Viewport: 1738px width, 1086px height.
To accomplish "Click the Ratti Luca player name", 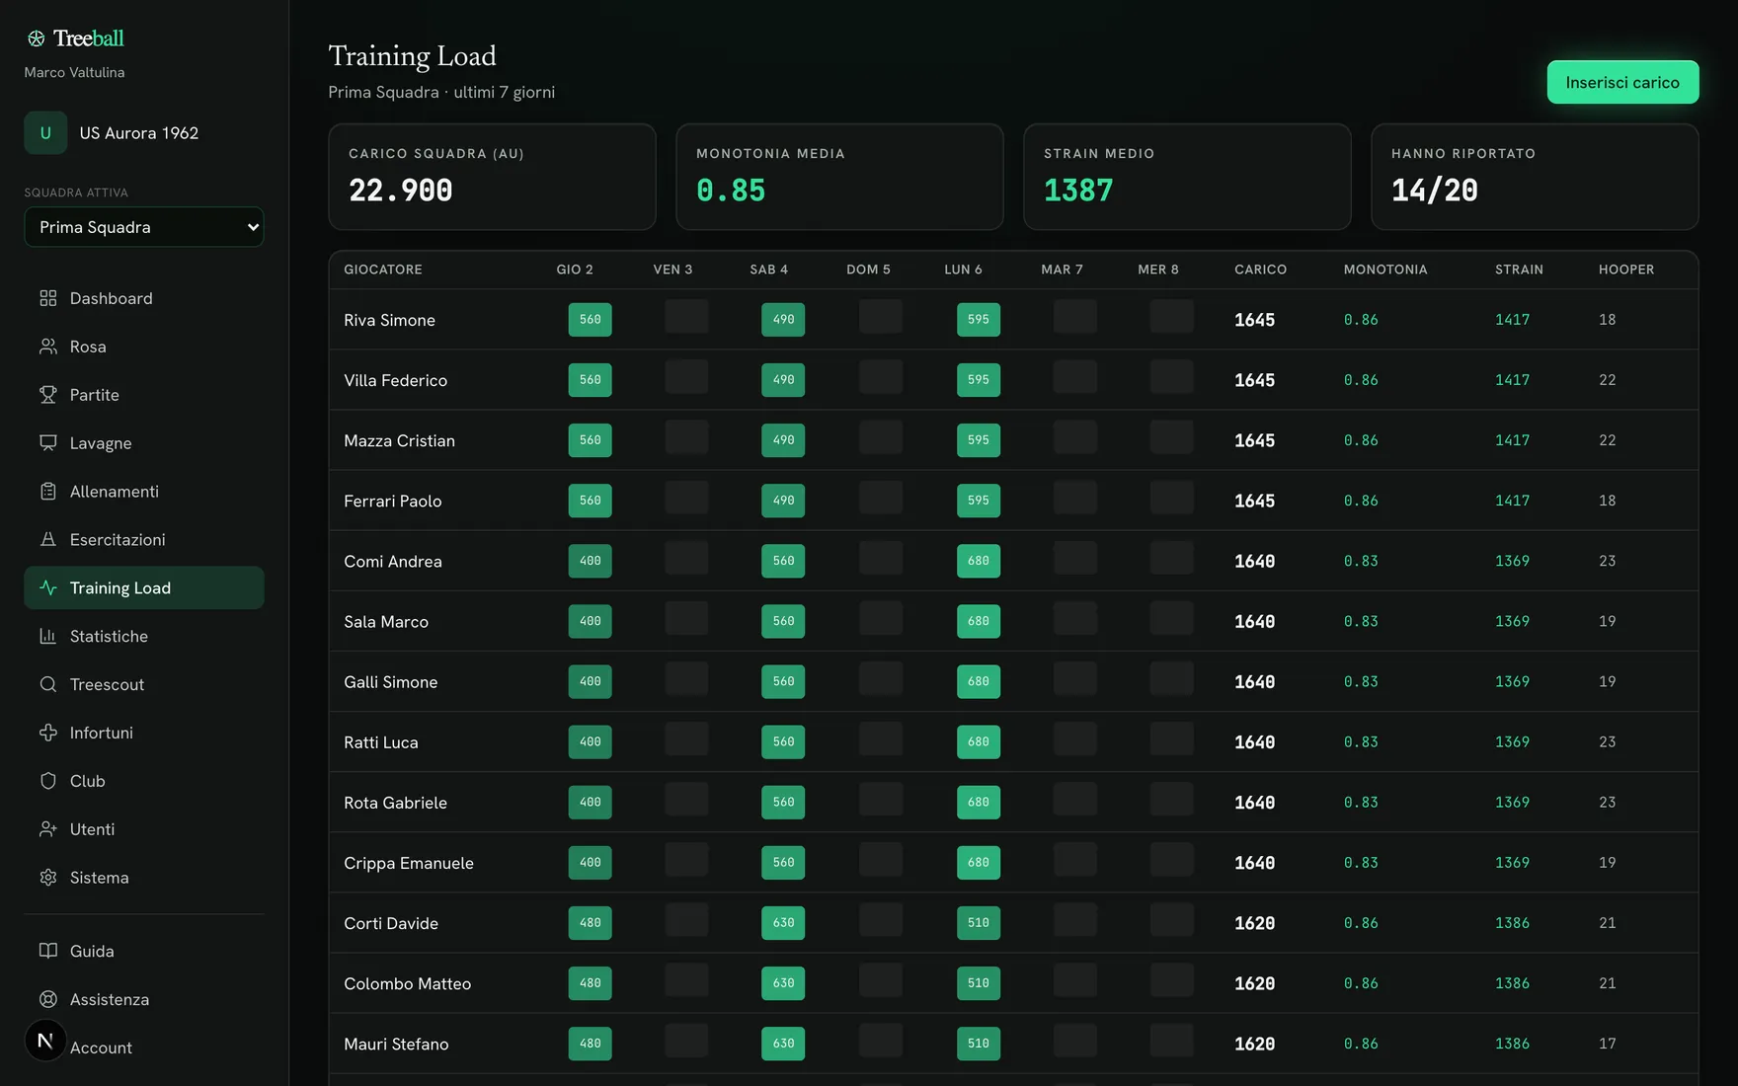I will (381, 742).
